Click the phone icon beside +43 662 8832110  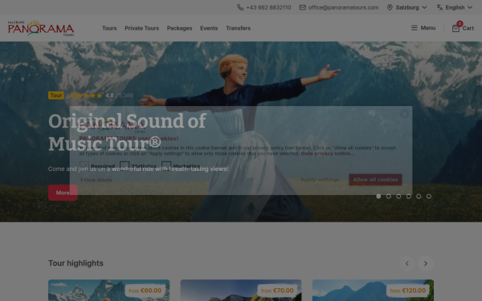[240, 7]
